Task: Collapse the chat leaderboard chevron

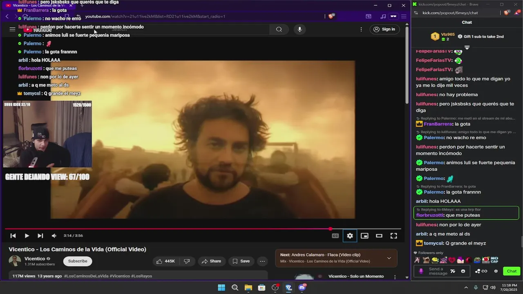Action: [467, 47]
